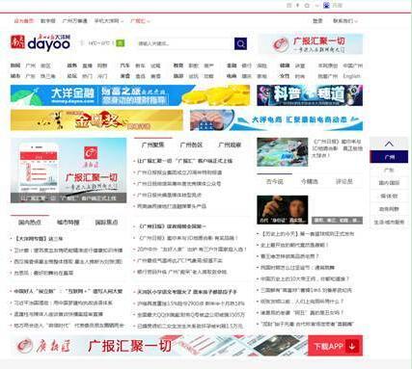
Task: Click the 广报汇聚一切 banner beside the search box
Action: [x=311, y=44]
